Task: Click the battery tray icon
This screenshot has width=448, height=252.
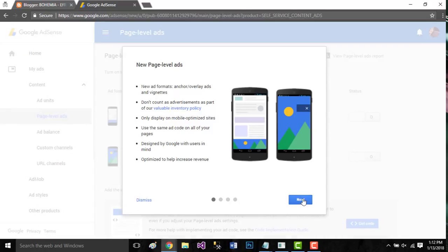Action: [x=396, y=246]
